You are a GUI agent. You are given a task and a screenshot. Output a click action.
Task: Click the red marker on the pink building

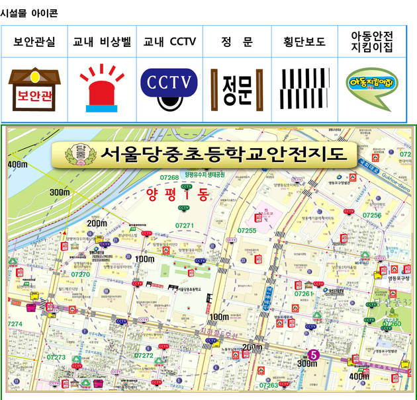[x=258, y=218]
